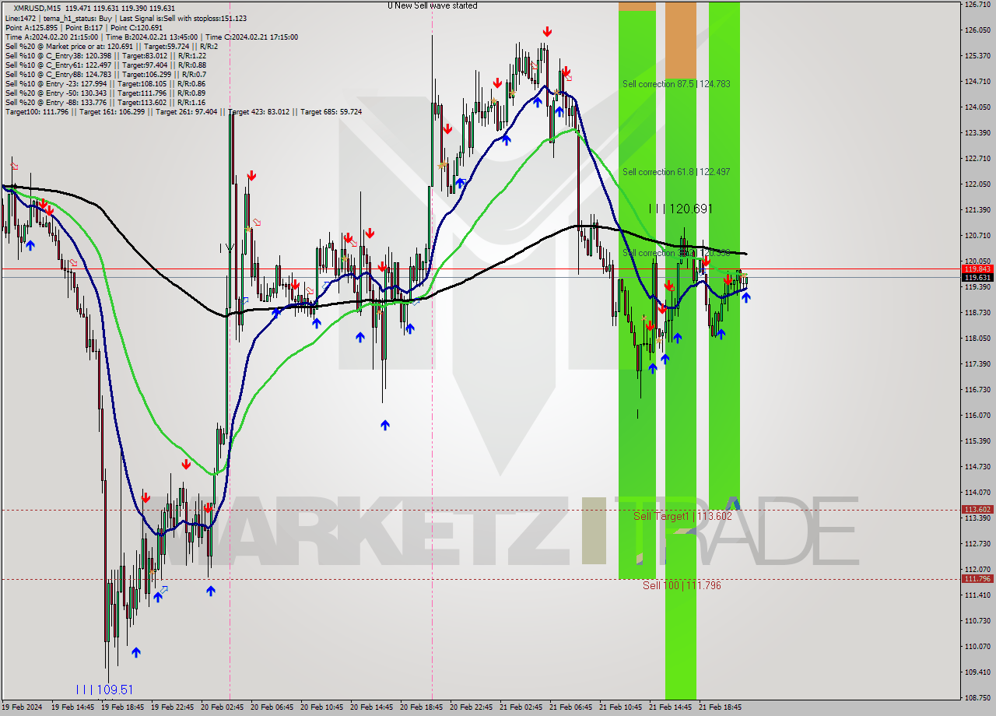Click the blue up arrow beneath the long 116.3 wick
The image size is (996, 716).
coord(385,425)
